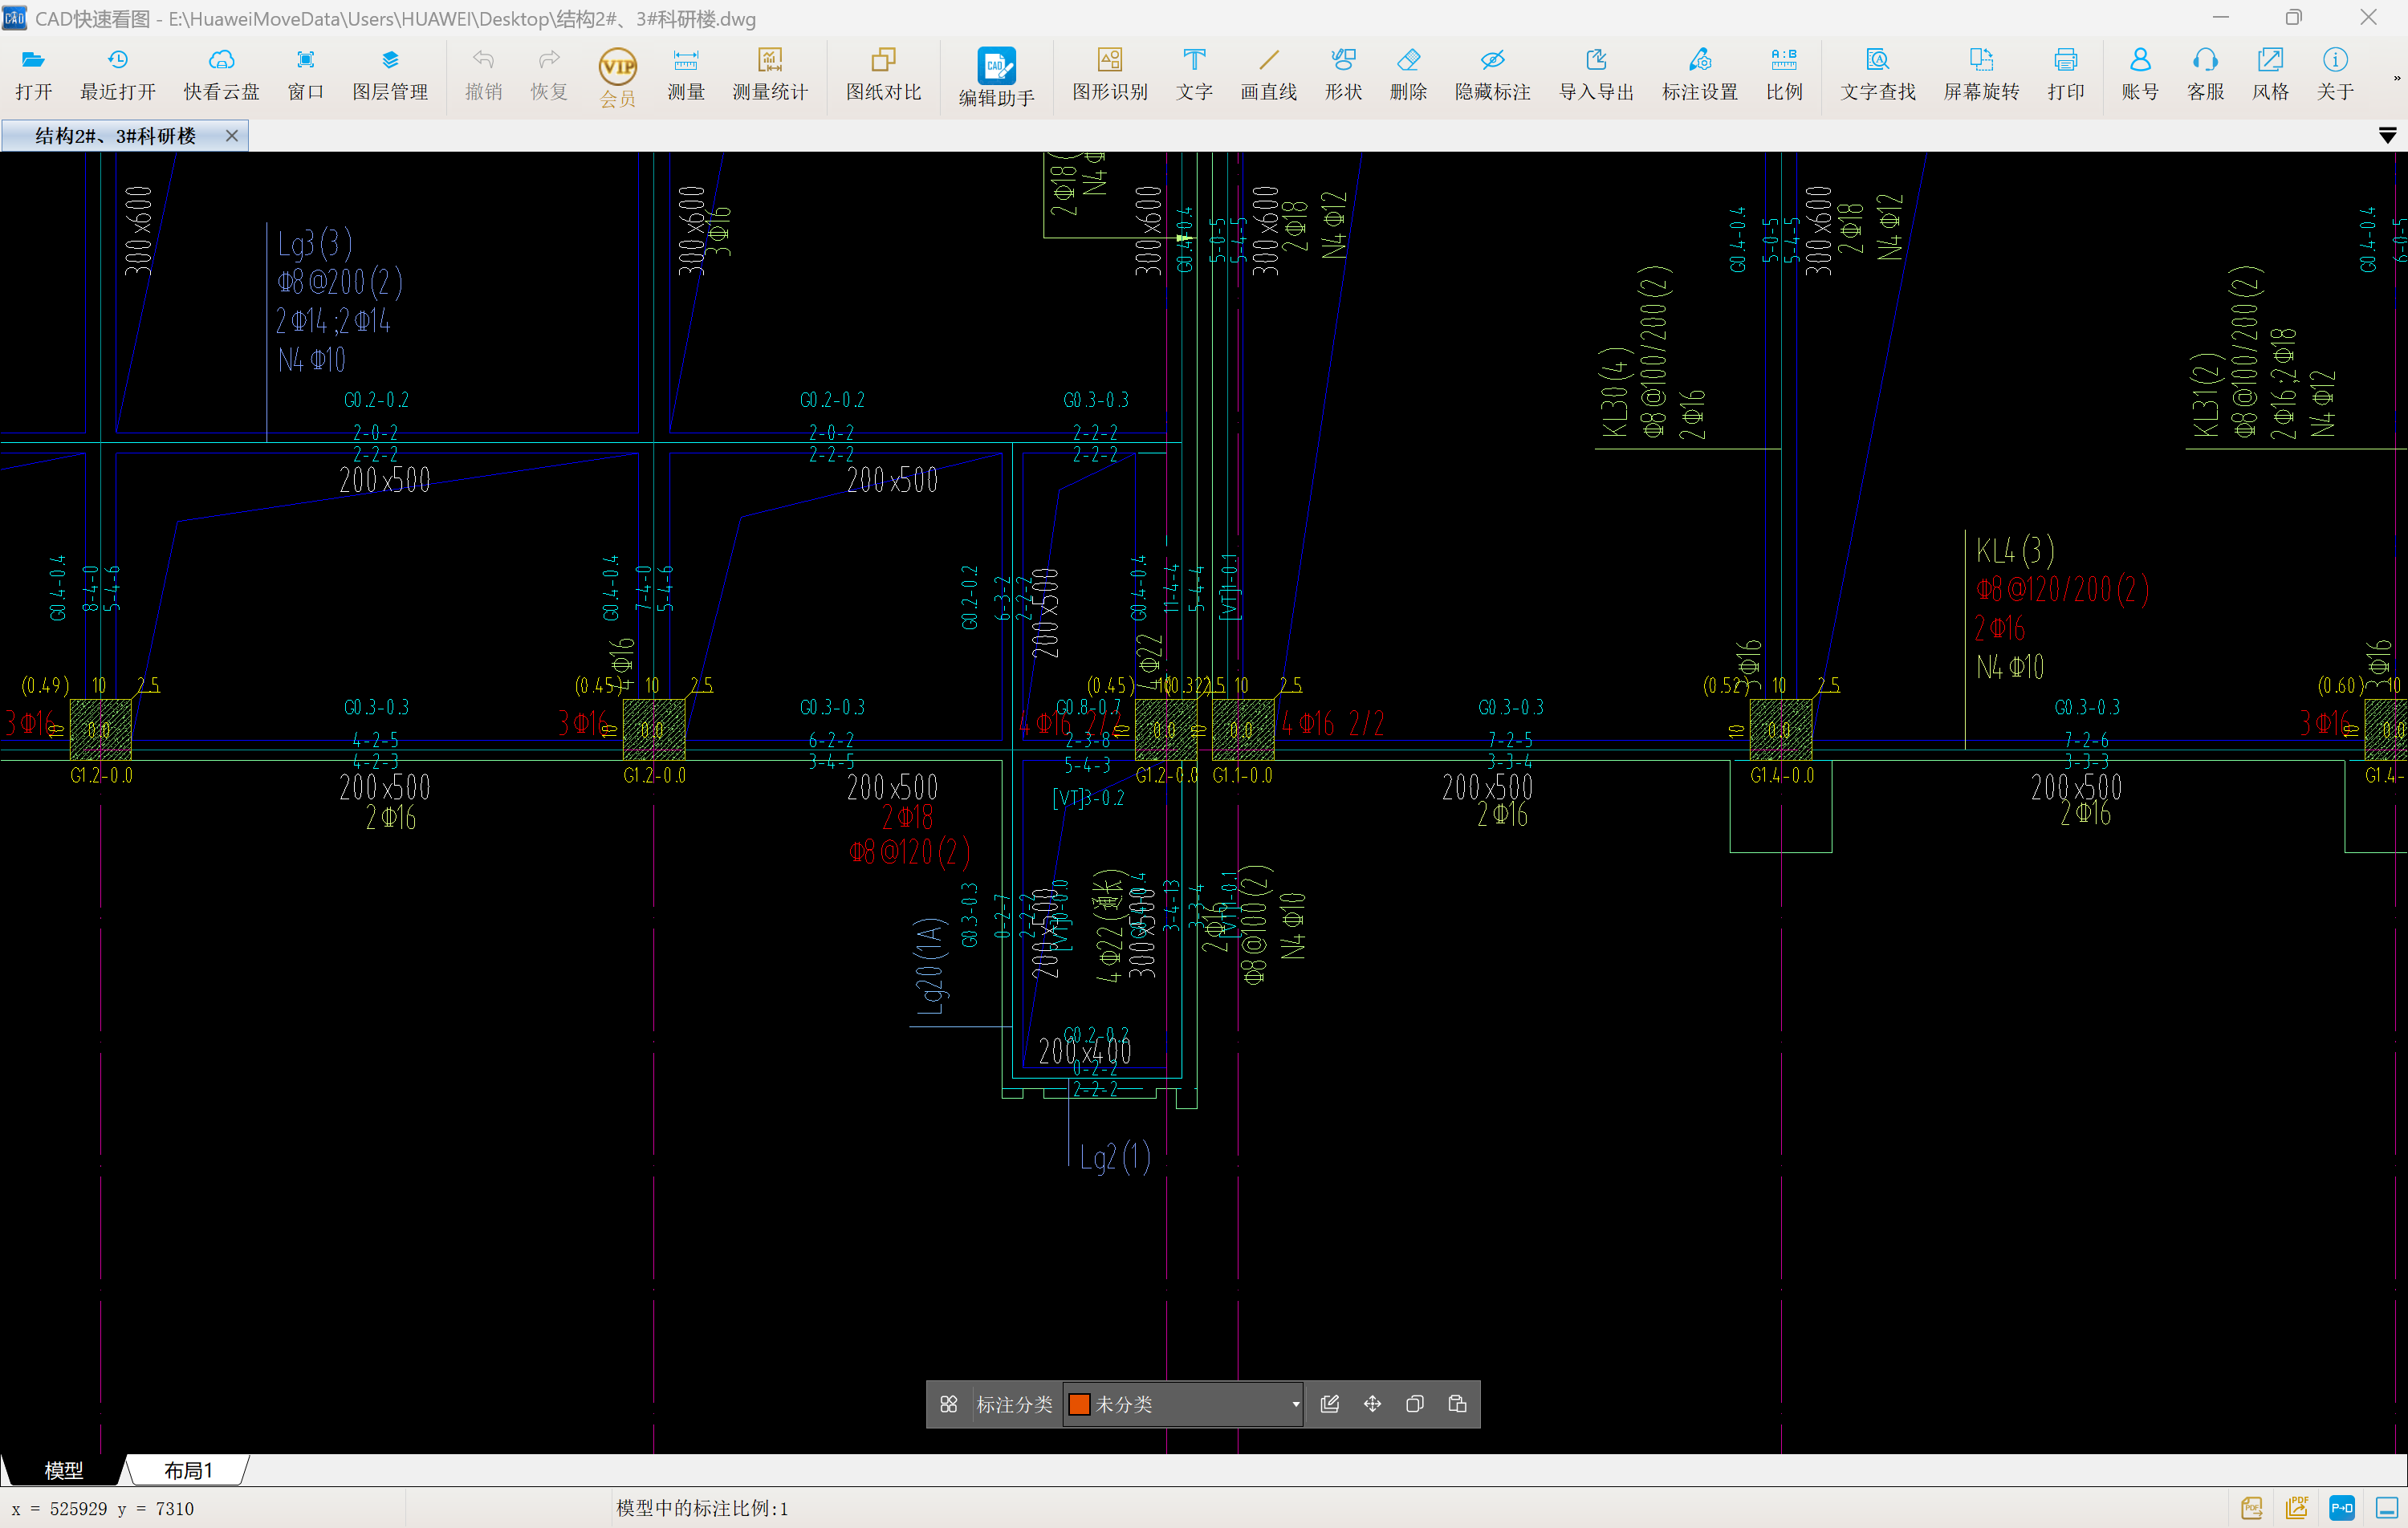Toggle the bottom panel status icon
The height and width of the screenshot is (1528, 2408).
pos(2387,1507)
